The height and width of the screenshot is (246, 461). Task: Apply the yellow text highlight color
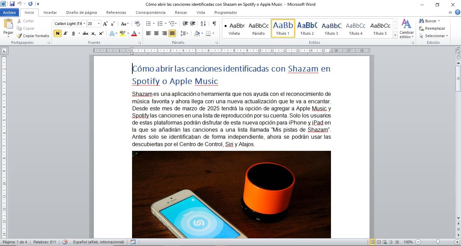(x=122, y=33)
